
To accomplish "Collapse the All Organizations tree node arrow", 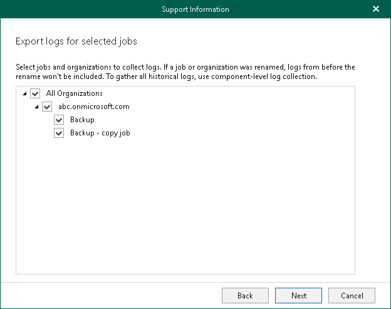I will pyautogui.click(x=24, y=94).
